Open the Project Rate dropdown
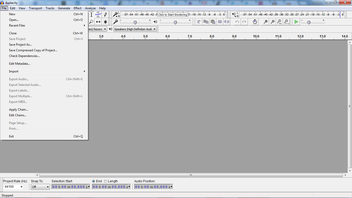The width and height of the screenshot is (352, 198). click(13, 187)
